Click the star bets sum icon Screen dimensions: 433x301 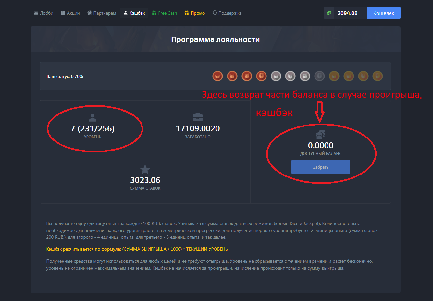coord(145,169)
